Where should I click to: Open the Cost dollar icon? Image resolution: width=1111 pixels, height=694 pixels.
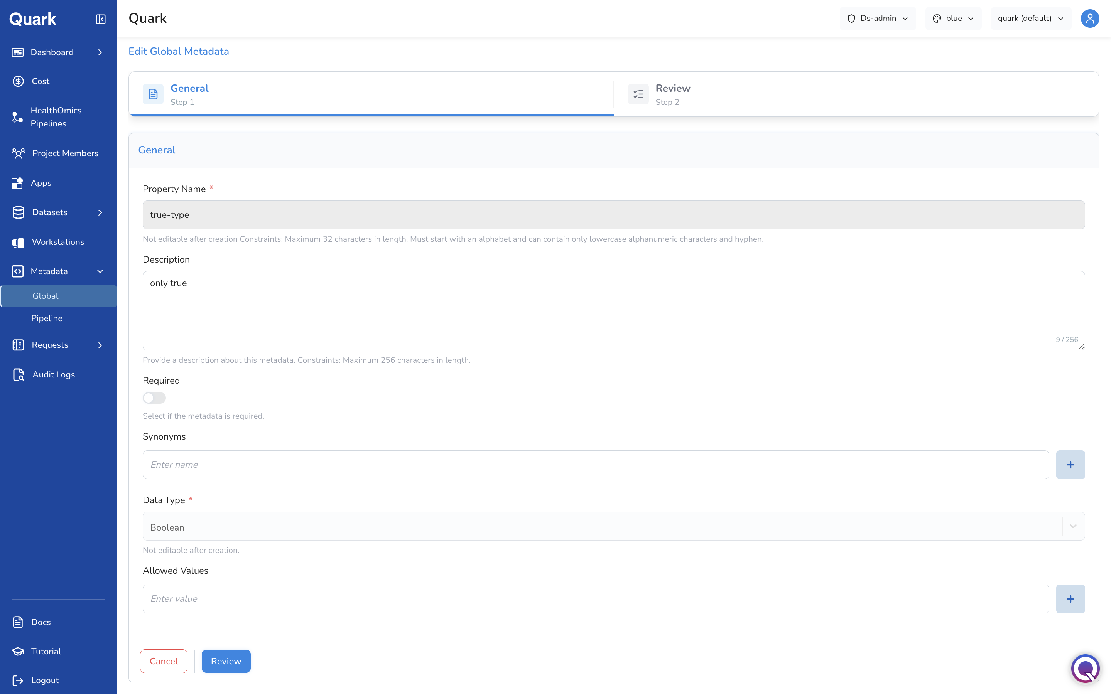pyautogui.click(x=18, y=81)
